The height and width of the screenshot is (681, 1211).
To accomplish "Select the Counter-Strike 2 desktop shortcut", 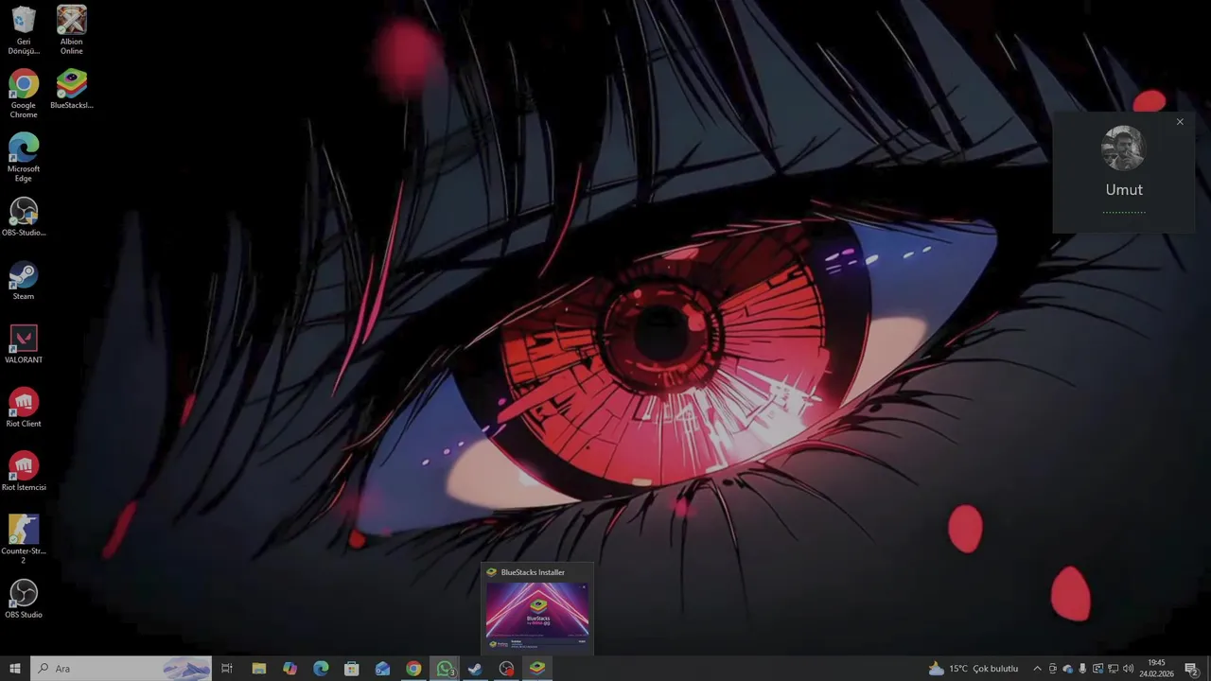I will coord(24,539).
